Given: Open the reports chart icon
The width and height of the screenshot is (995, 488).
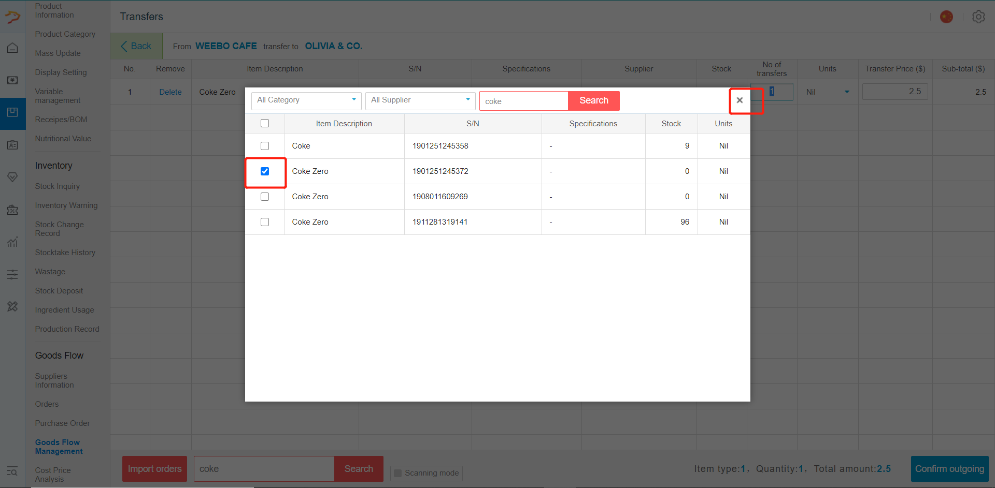Looking at the screenshot, I should point(12,242).
